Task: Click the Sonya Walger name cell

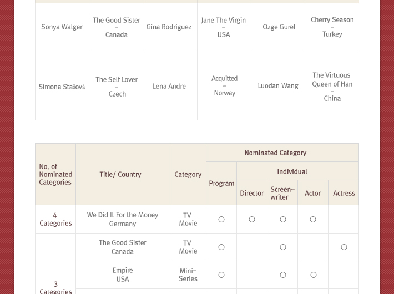Action: [x=62, y=27]
